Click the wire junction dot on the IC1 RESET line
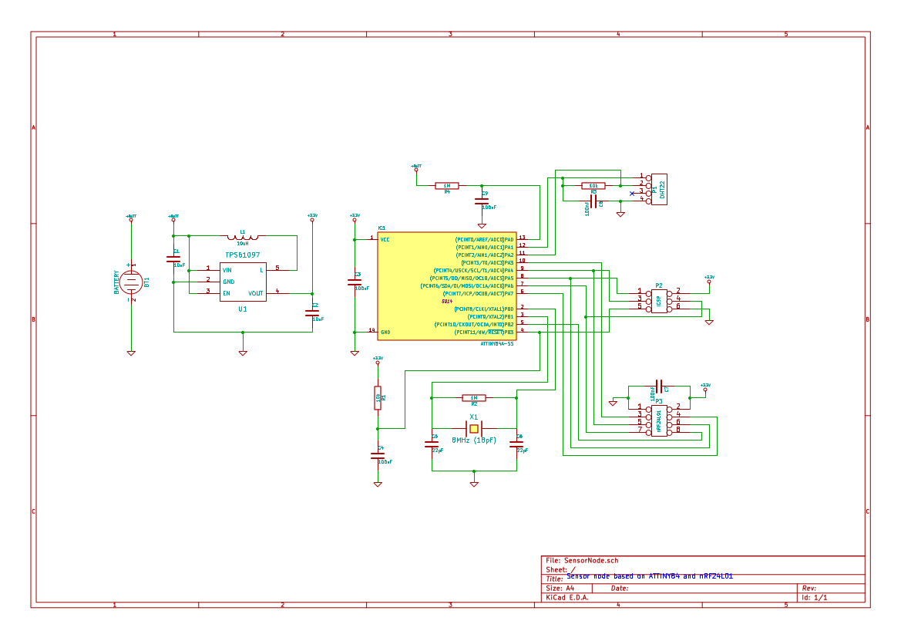 [540, 333]
